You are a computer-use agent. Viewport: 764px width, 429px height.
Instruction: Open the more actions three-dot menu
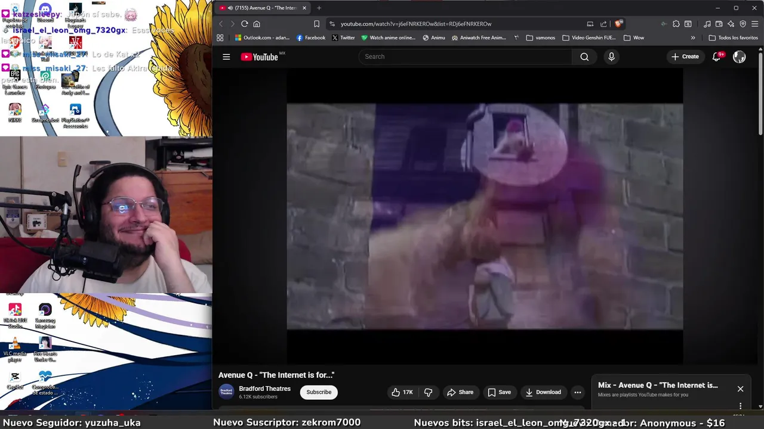pos(577,392)
